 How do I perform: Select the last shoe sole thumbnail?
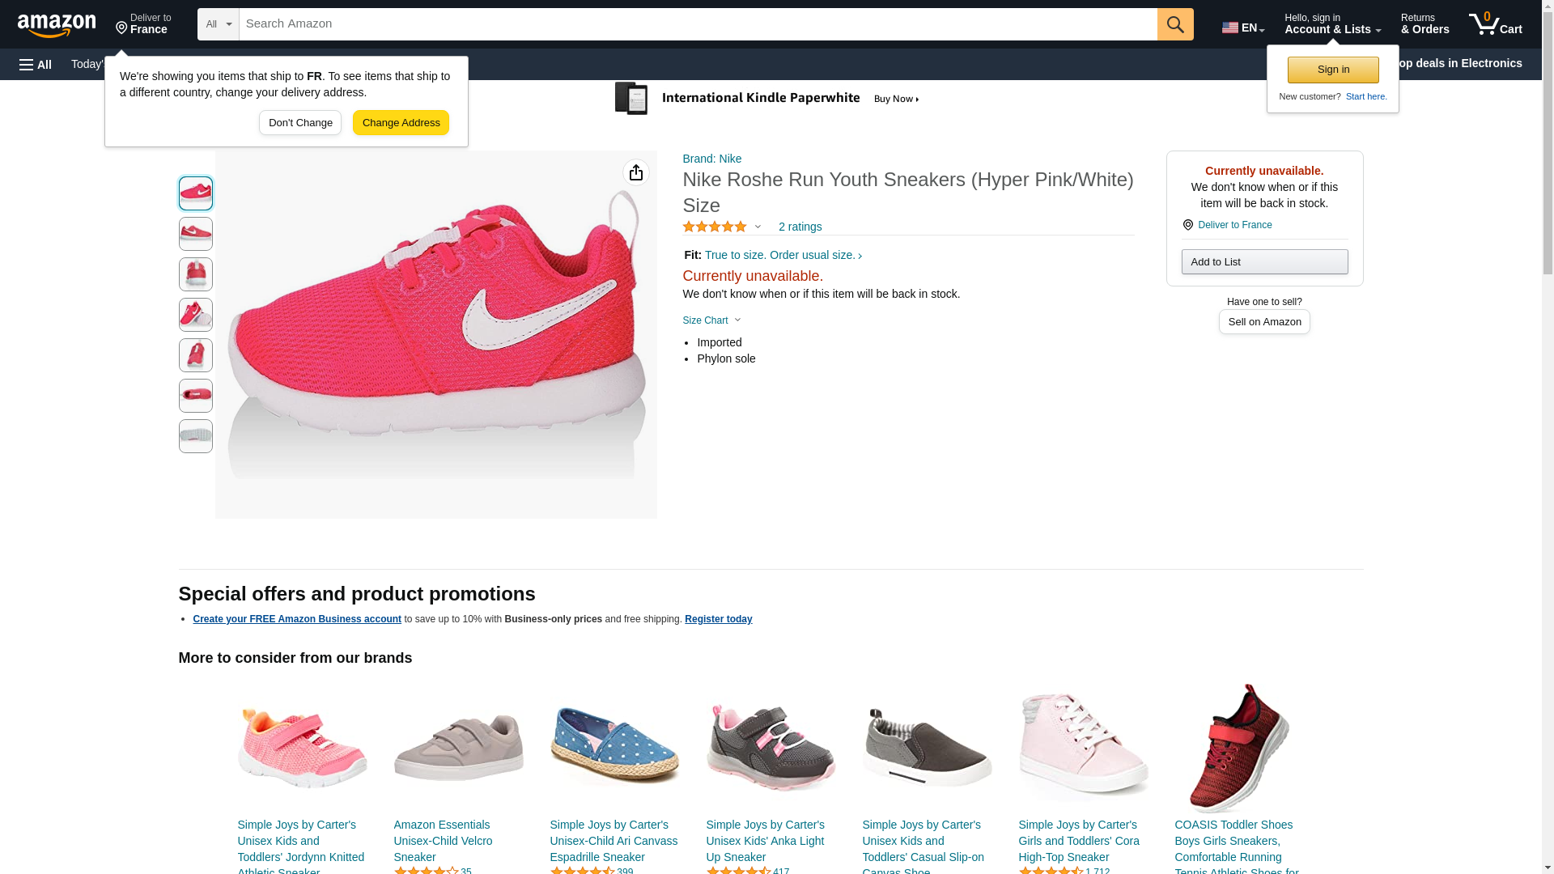(x=196, y=436)
